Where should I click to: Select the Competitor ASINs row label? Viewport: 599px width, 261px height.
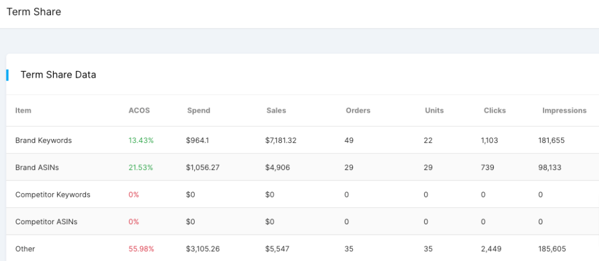pos(46,222)
